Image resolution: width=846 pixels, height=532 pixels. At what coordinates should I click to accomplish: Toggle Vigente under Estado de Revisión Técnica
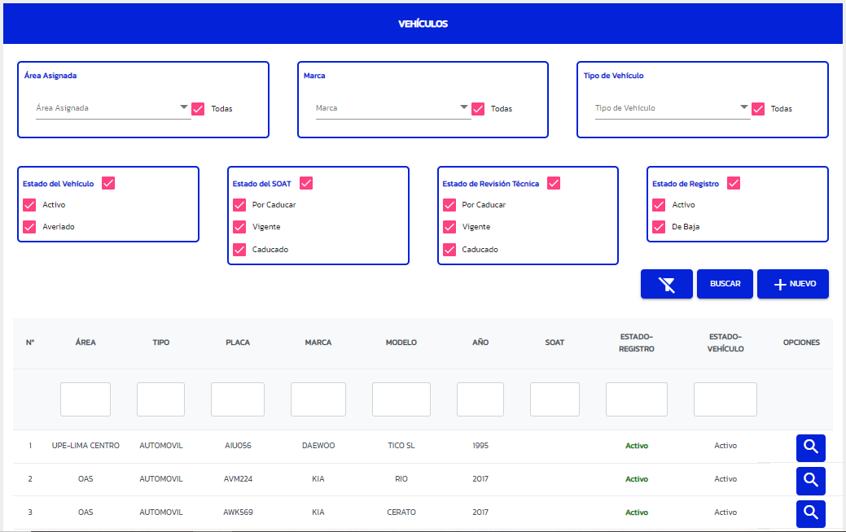click(x=449, y=227)
